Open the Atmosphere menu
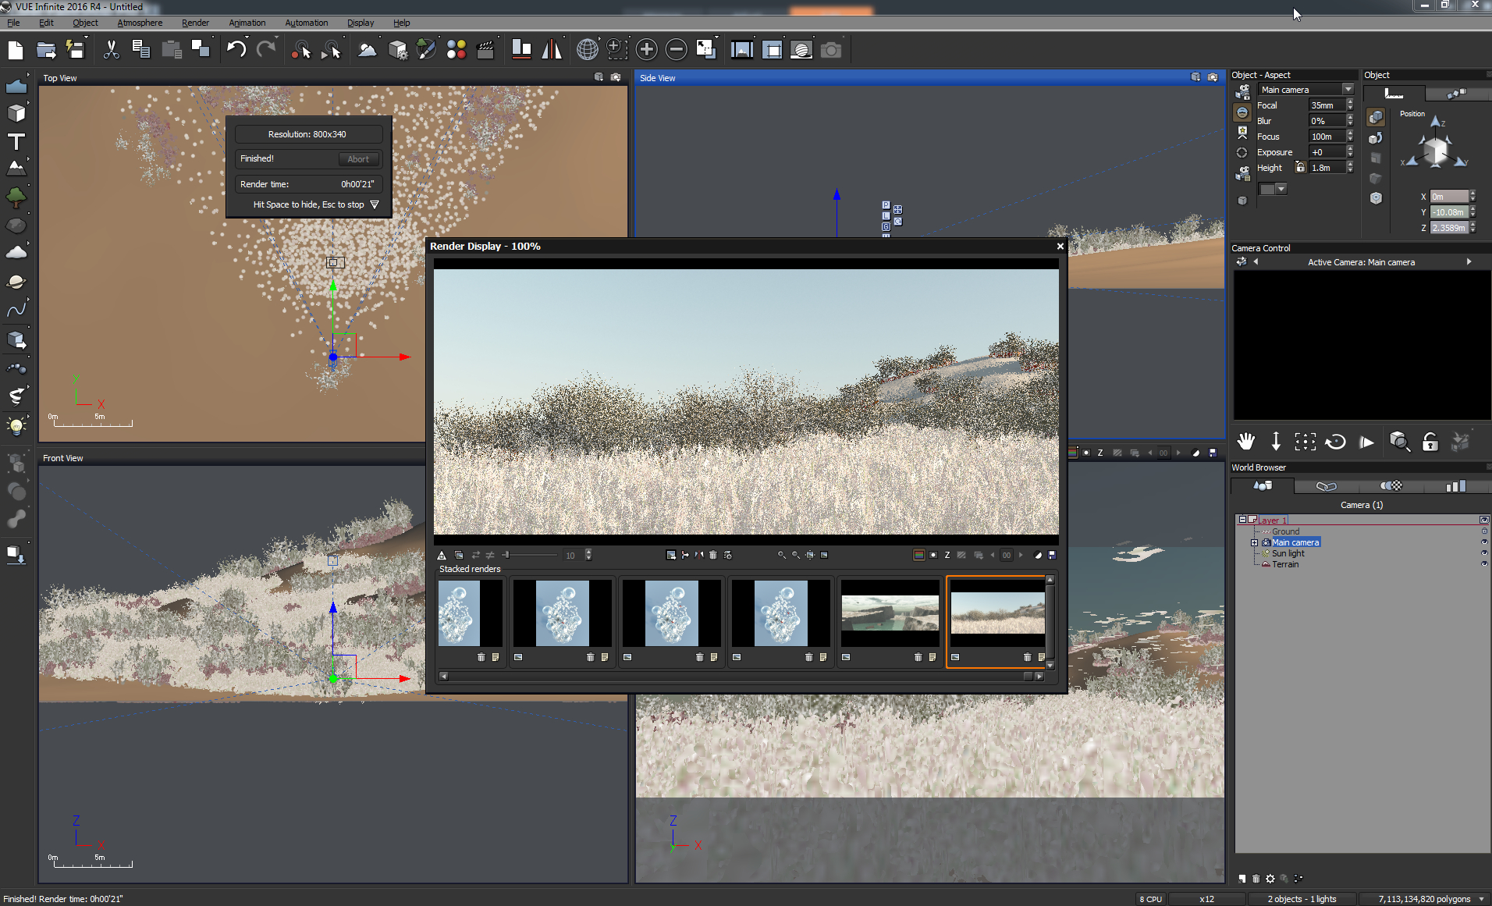 pyautogui.click(x=140, y=23)
